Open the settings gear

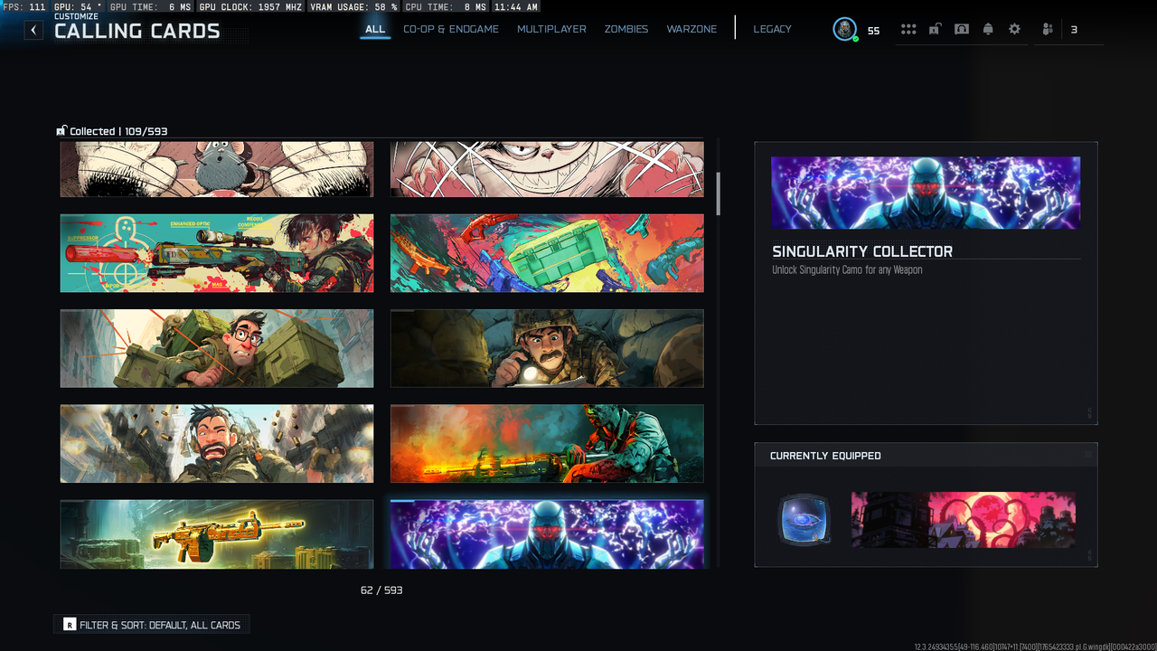pos(1014,29)
